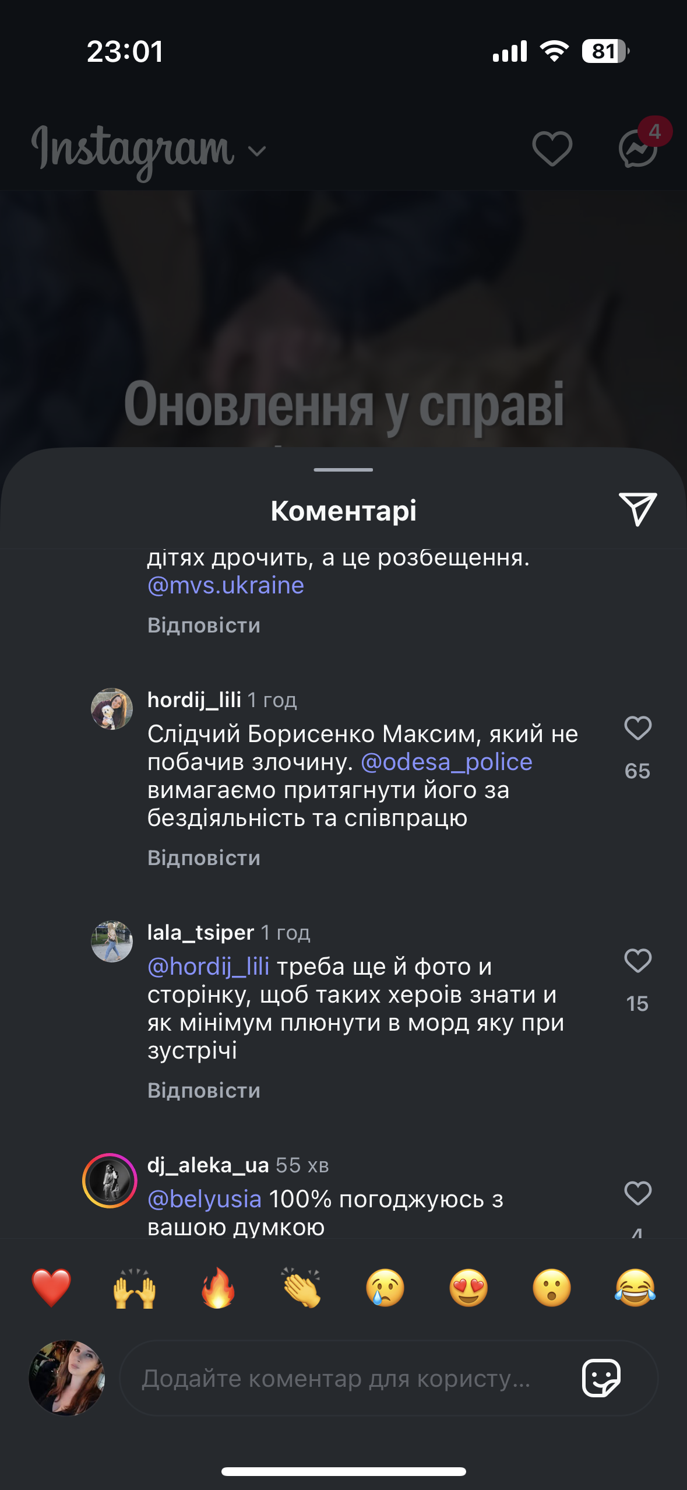The image size is (687, 1490).
Task: Tap the laughing tears emoji reaction
Action: pyautogui.click(x=635, y=1288)
